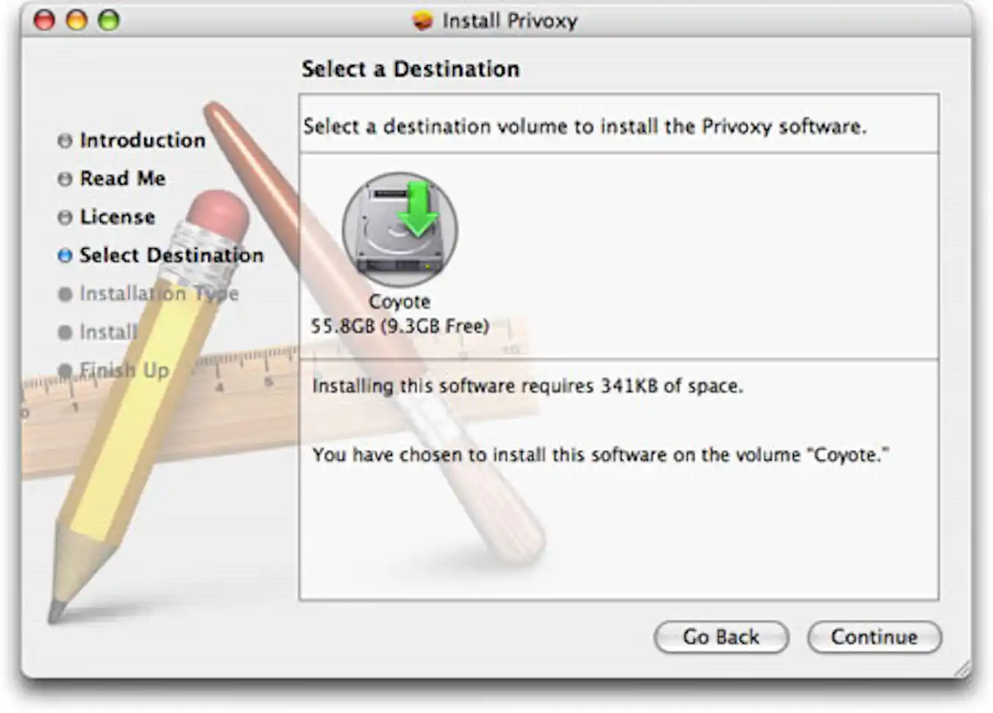Viewport: 993px width, 713px height.
Task: Click the License step label in sidebar
Action: pyautogui.click(x=117, y=217)
